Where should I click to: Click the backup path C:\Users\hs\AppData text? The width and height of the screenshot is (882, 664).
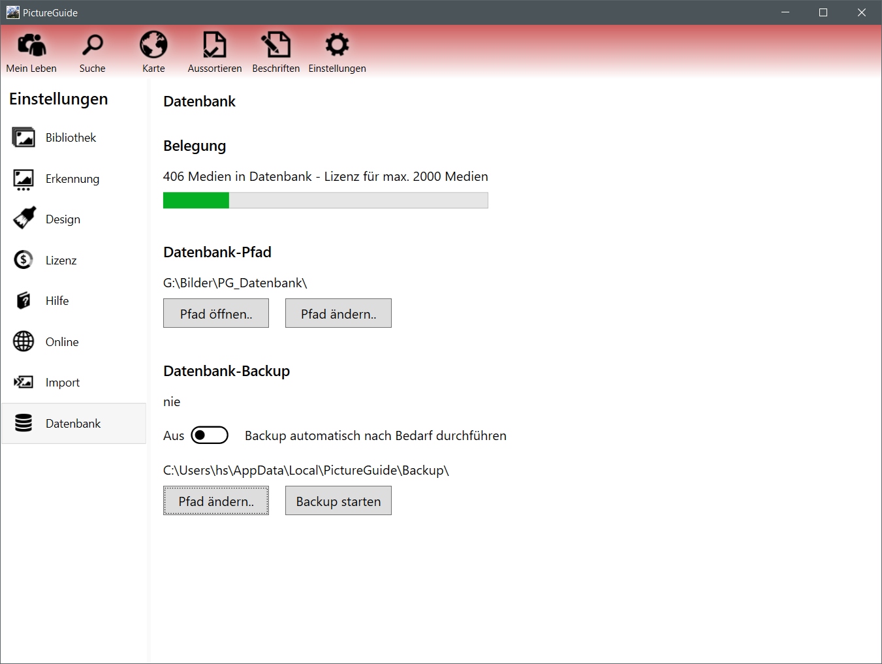tap(306, 470)
